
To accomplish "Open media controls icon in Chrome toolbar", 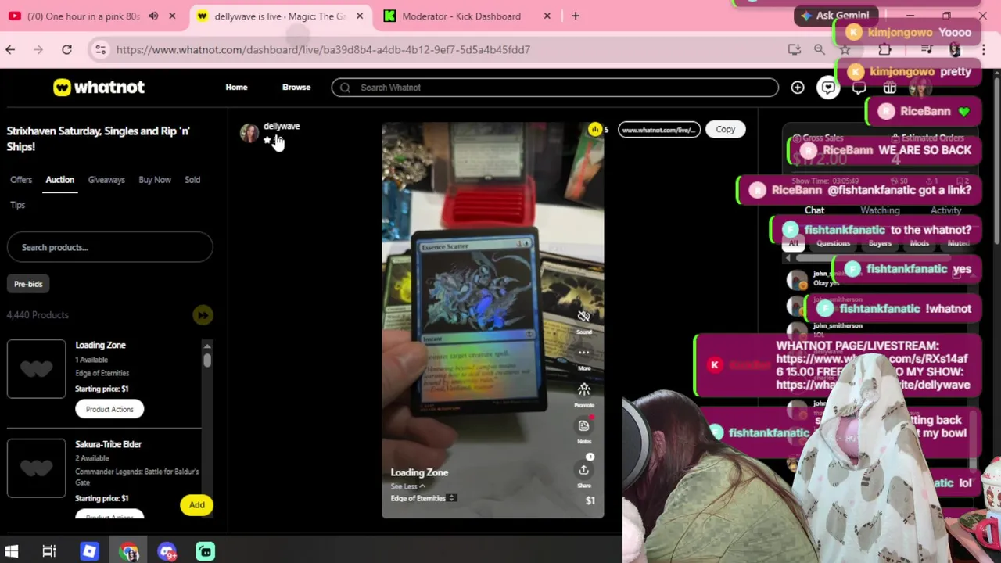I will [x=927, y=49].
